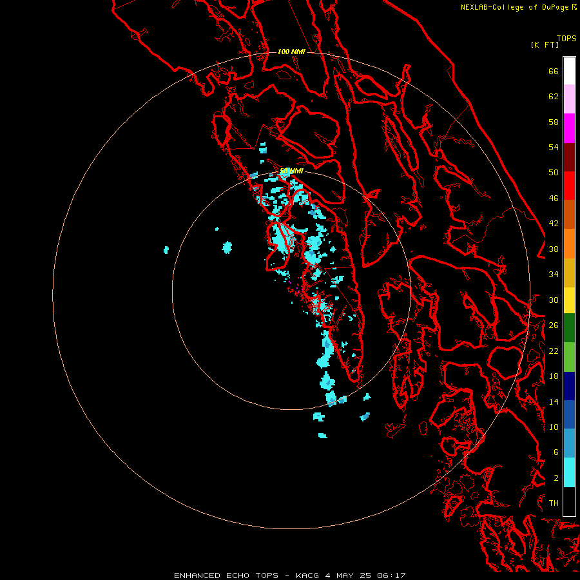Click the 'TH' legend threshold label
580x580 pixels.
tap(554, 503)
